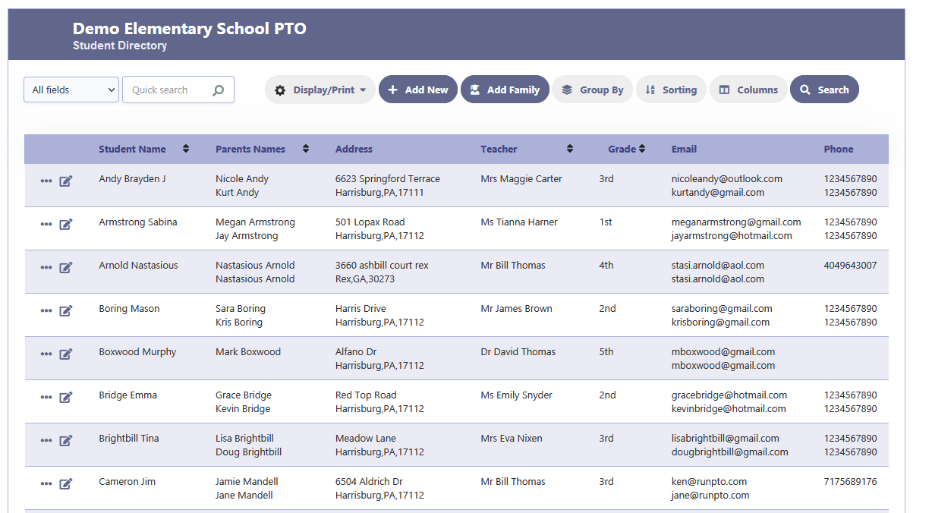Toggle sorting on the Parents Names column
Screen dimensions: 932x513
tap(306, 149)
